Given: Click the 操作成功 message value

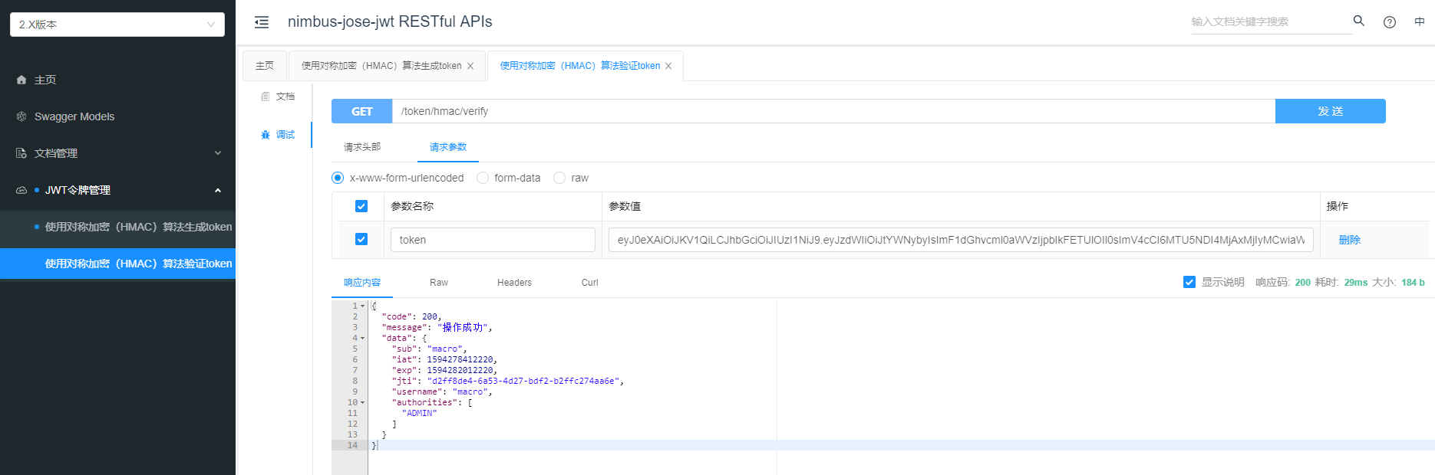Looking at the screenshot, I should tap(463, 327).
